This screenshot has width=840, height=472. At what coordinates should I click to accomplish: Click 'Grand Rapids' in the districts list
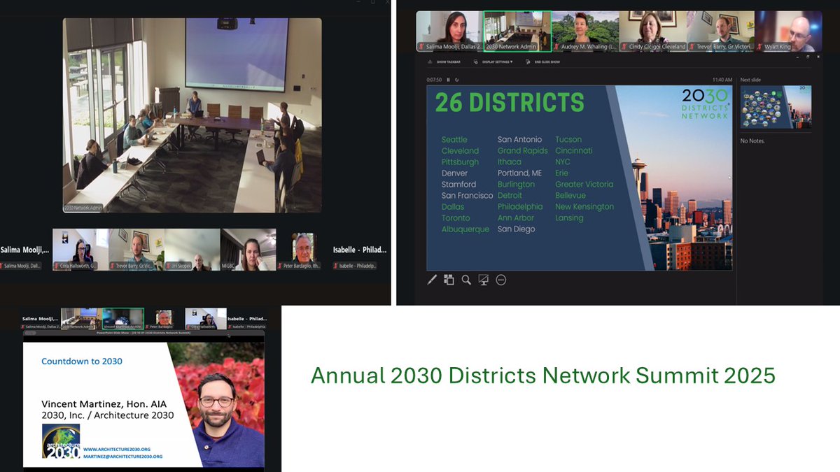tap(523, 151)
